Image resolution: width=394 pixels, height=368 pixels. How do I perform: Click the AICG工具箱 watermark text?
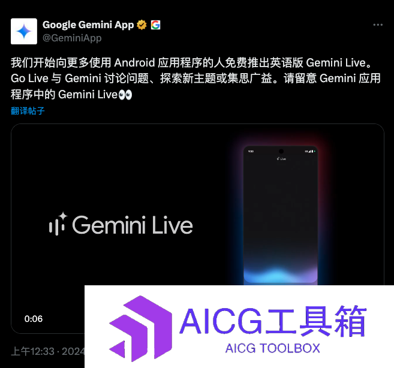tap(273, 321)
